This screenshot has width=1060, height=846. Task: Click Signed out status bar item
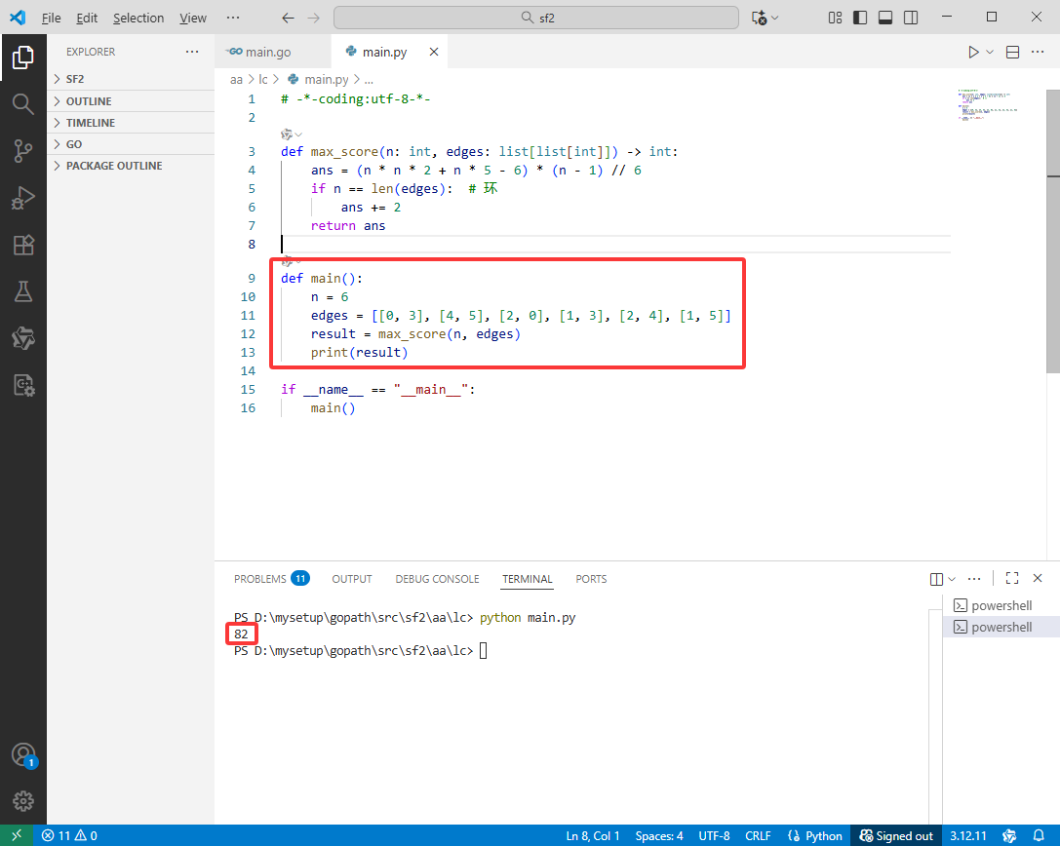[x=896, y=836]
